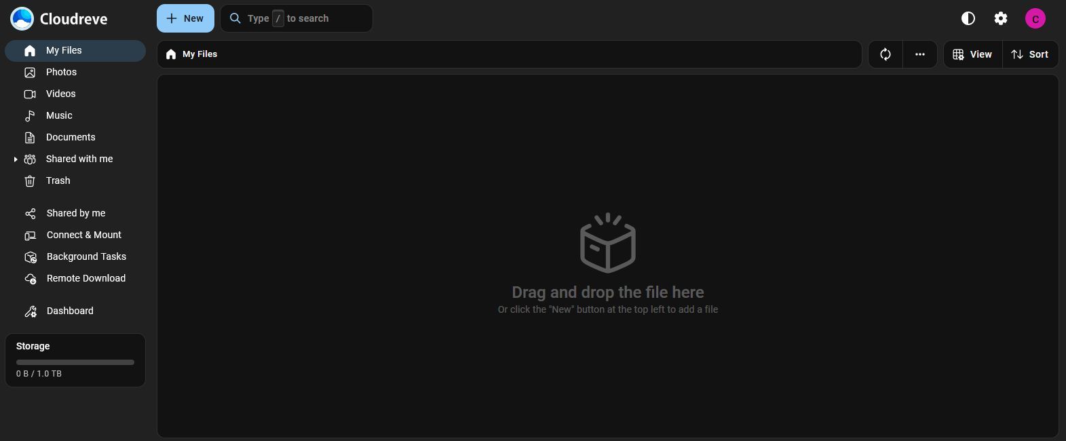This screenshot has width=1066, height=441.
Task: Open the View options dropdown
Action: [972, 54]
